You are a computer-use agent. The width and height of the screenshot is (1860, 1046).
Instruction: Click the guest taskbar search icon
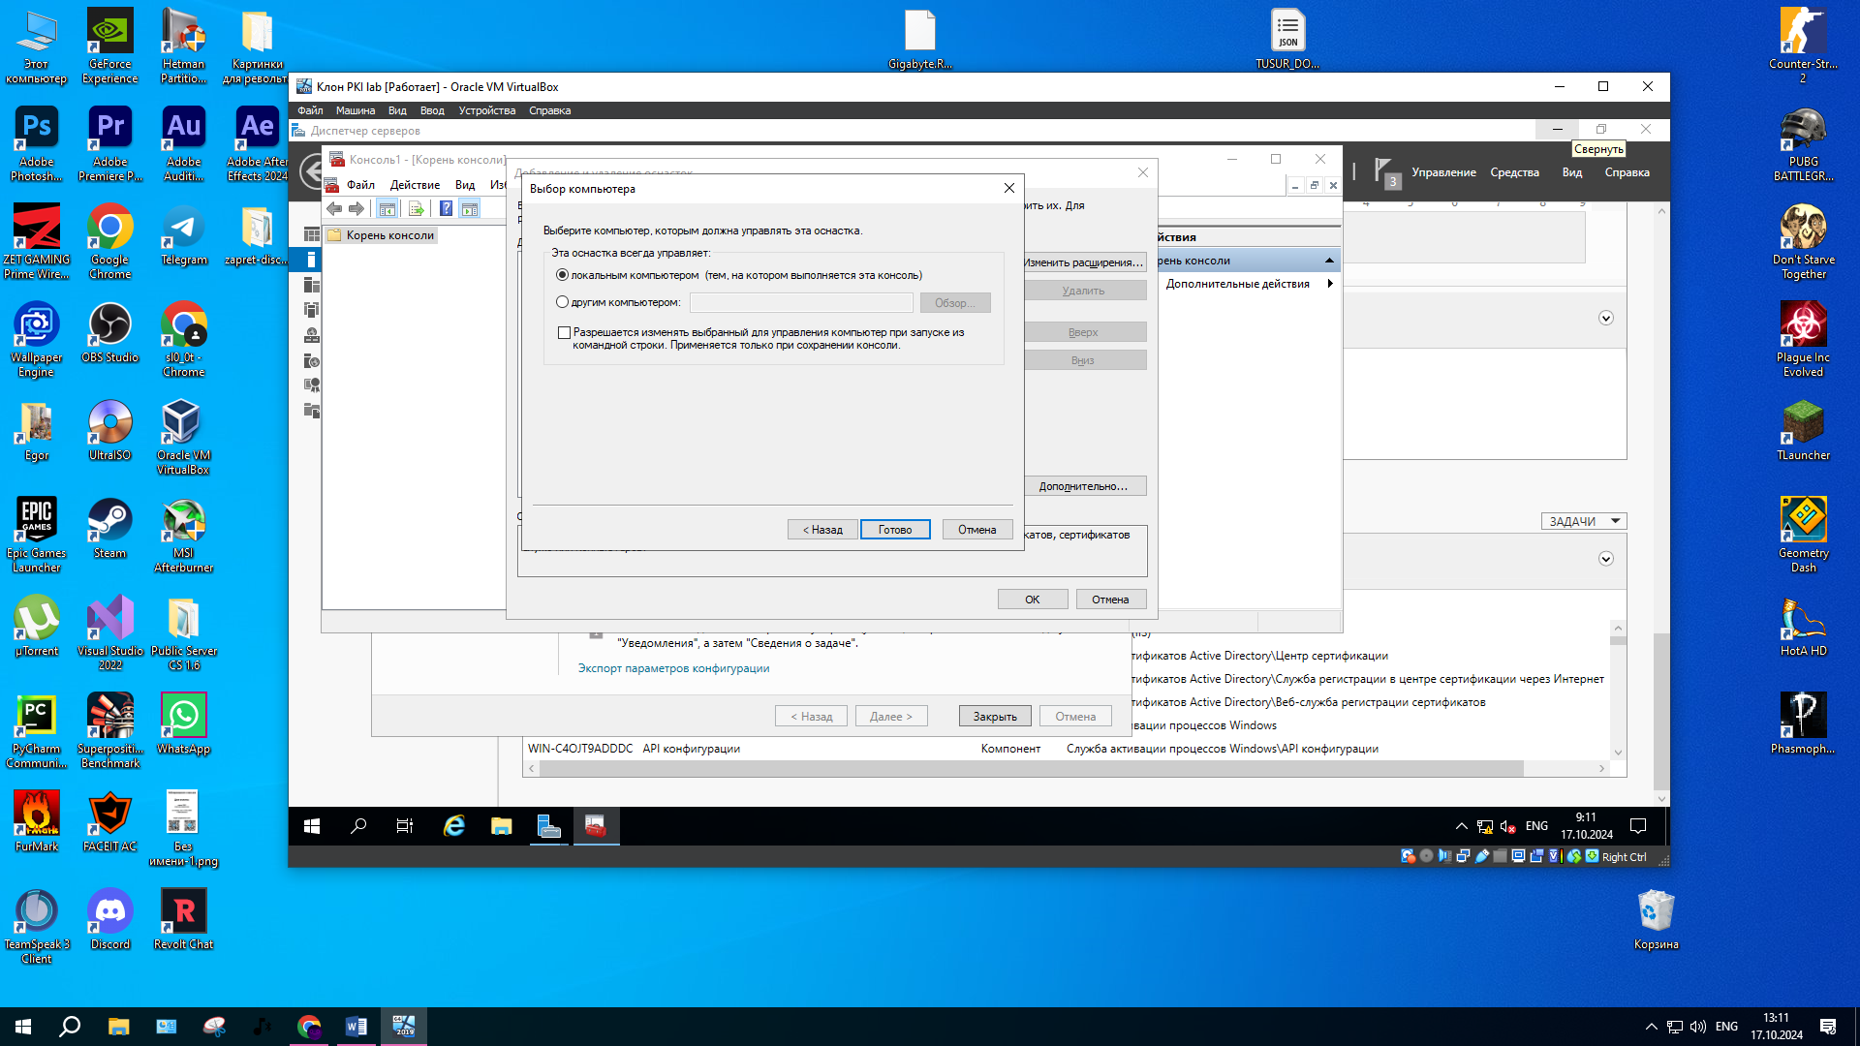pos(358,826)
